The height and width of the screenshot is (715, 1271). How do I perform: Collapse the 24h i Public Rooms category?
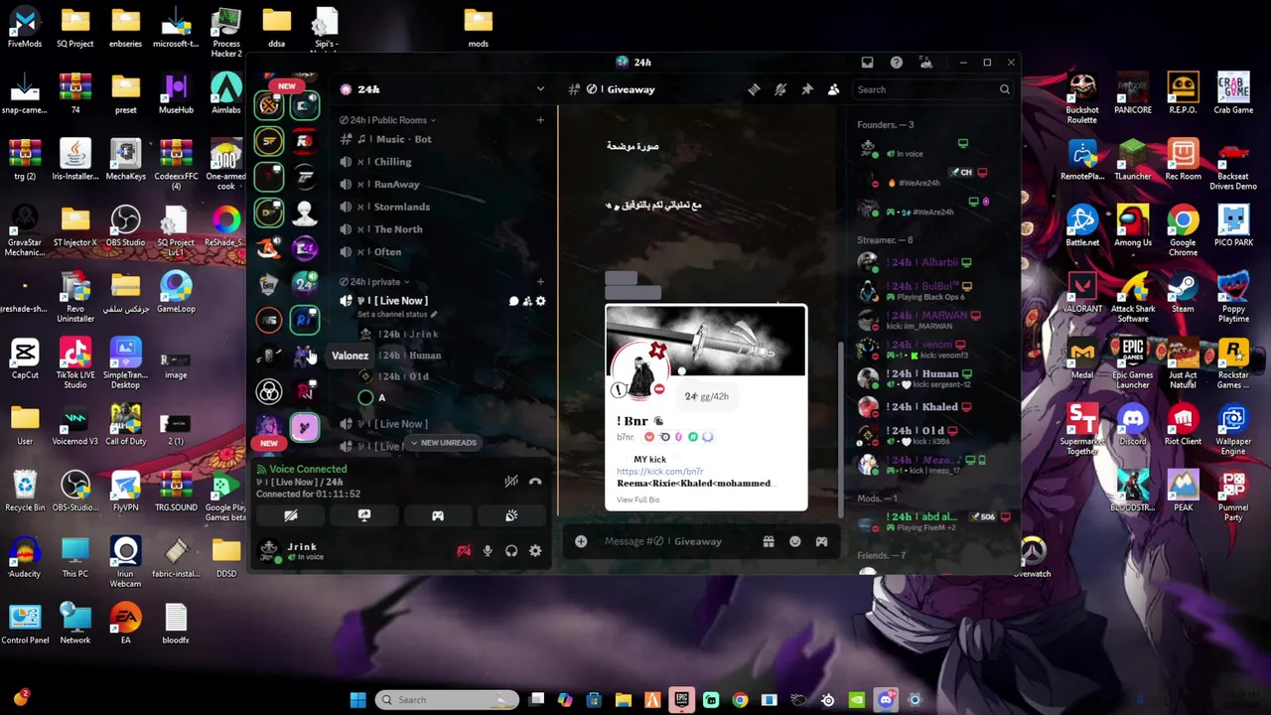pyautogui.click(x=387, y=120)
